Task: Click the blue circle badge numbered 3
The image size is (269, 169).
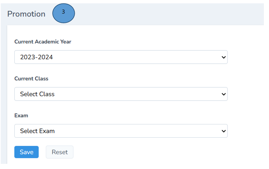Action: tap(64, 14)
